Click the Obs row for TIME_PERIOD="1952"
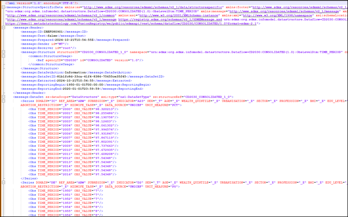The image size is (348, 217). pos(66,199)
